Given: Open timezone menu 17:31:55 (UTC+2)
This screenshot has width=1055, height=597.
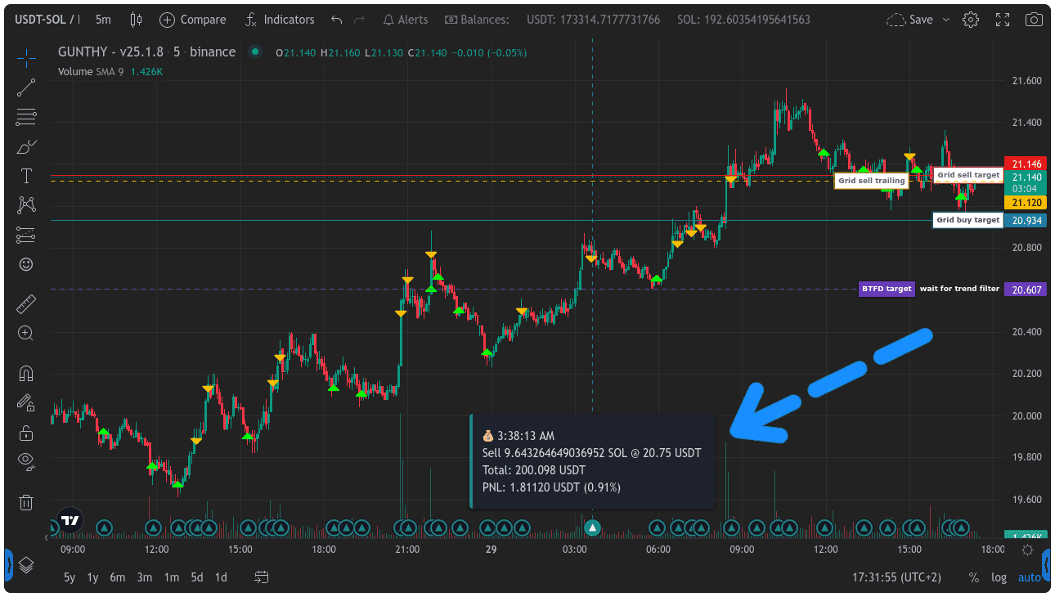Looking at the screenshot, I should pyautogui.click(x=896, y=577).
